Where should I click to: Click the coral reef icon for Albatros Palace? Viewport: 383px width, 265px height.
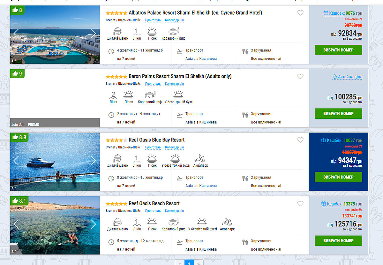point(174,32)
